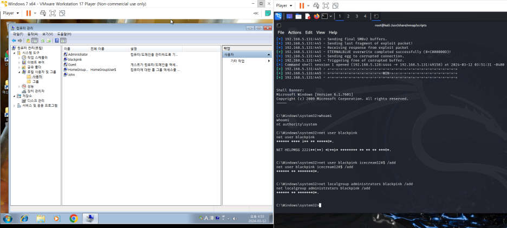
Task: Open the file manager icon in Kali panel
Action: coord(298,16)
